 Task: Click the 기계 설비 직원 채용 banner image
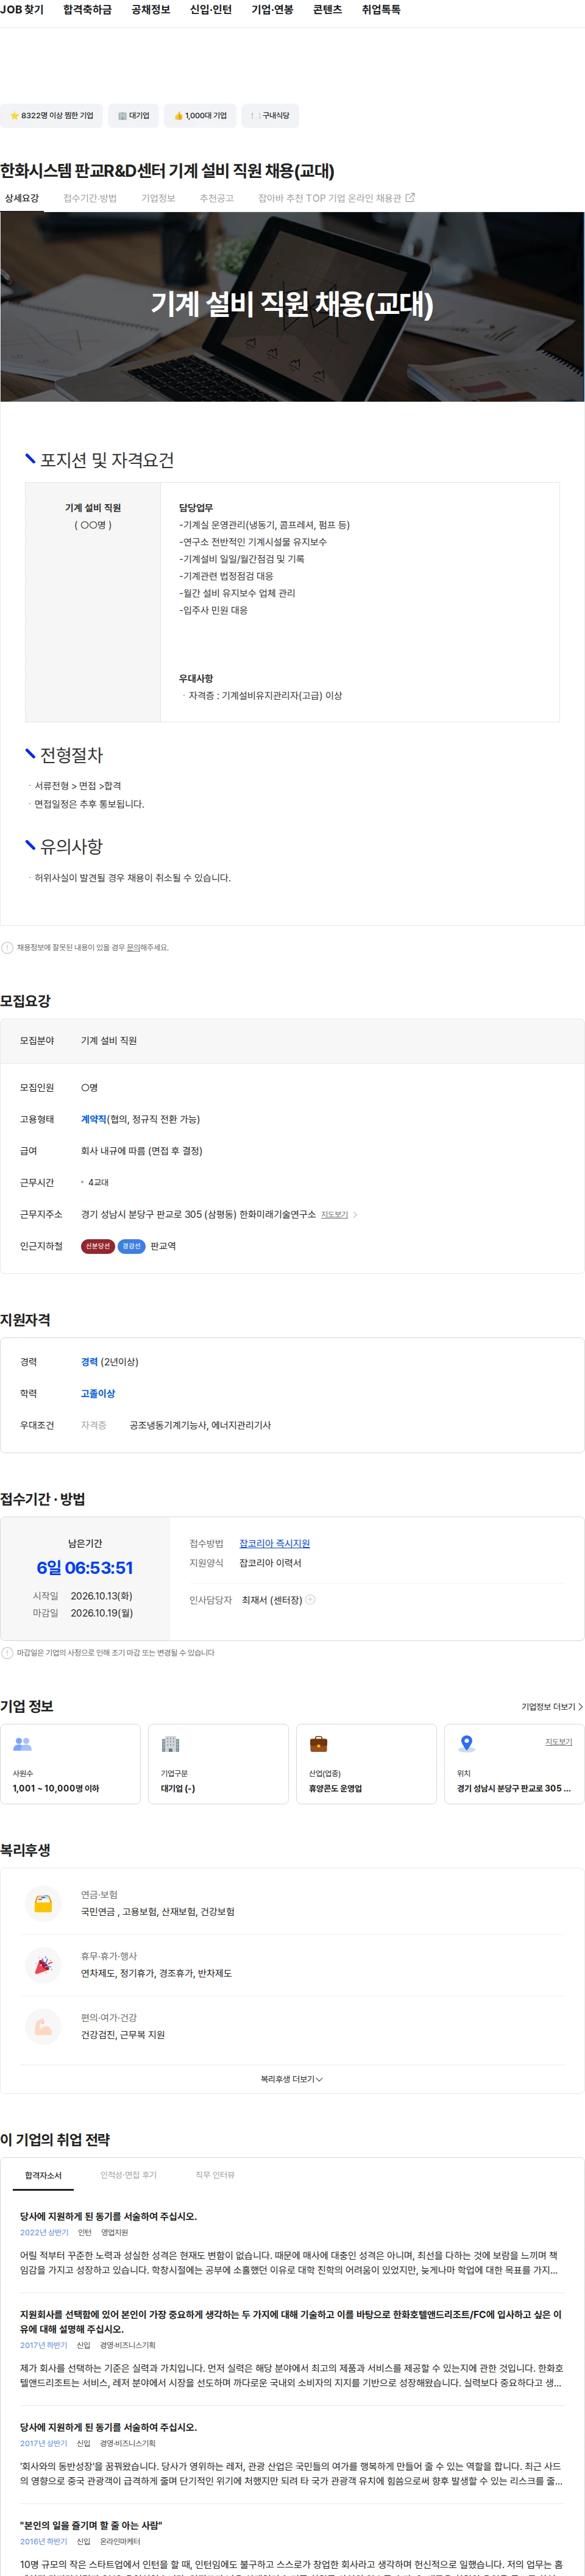click(292, 306)
